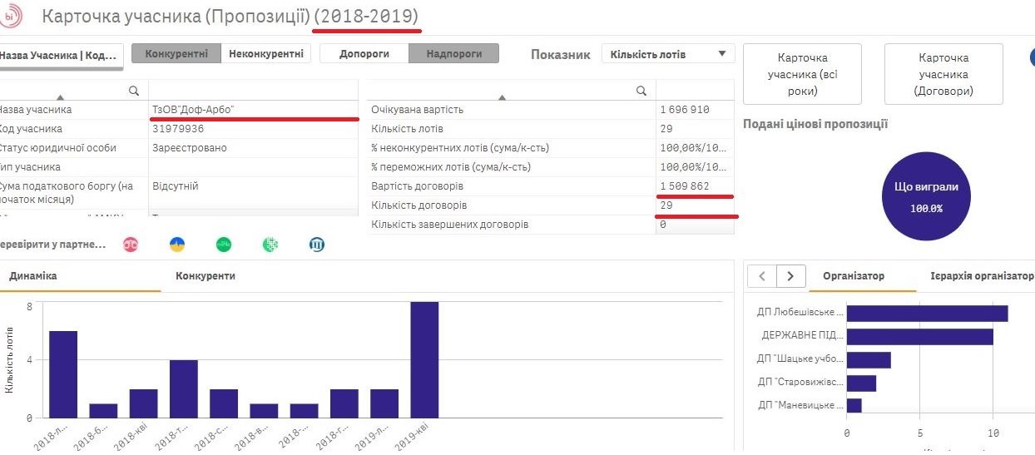The image size is (1035, 455).
Task: Open the Кількість лотів indicator dropdown
Action: pos(668,54)
